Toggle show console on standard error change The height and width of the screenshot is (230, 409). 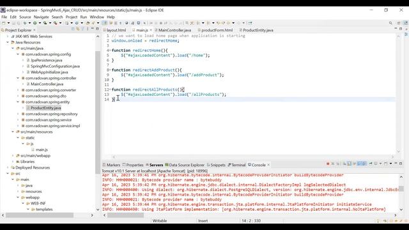click(x=364, y=164)
